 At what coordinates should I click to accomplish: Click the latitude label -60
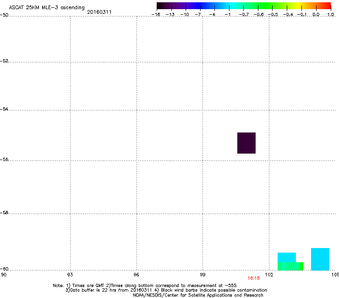coord(4,269)
